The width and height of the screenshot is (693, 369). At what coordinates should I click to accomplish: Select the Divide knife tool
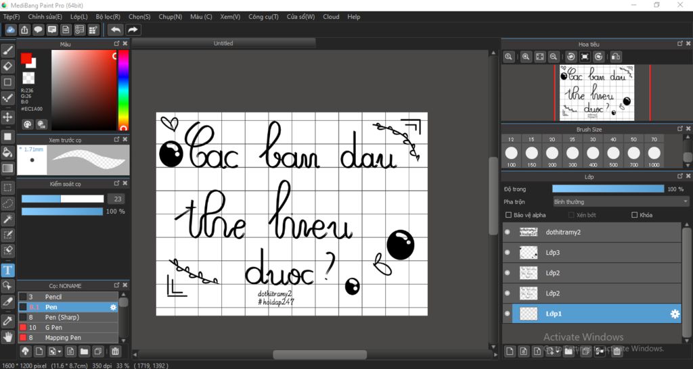7,301
